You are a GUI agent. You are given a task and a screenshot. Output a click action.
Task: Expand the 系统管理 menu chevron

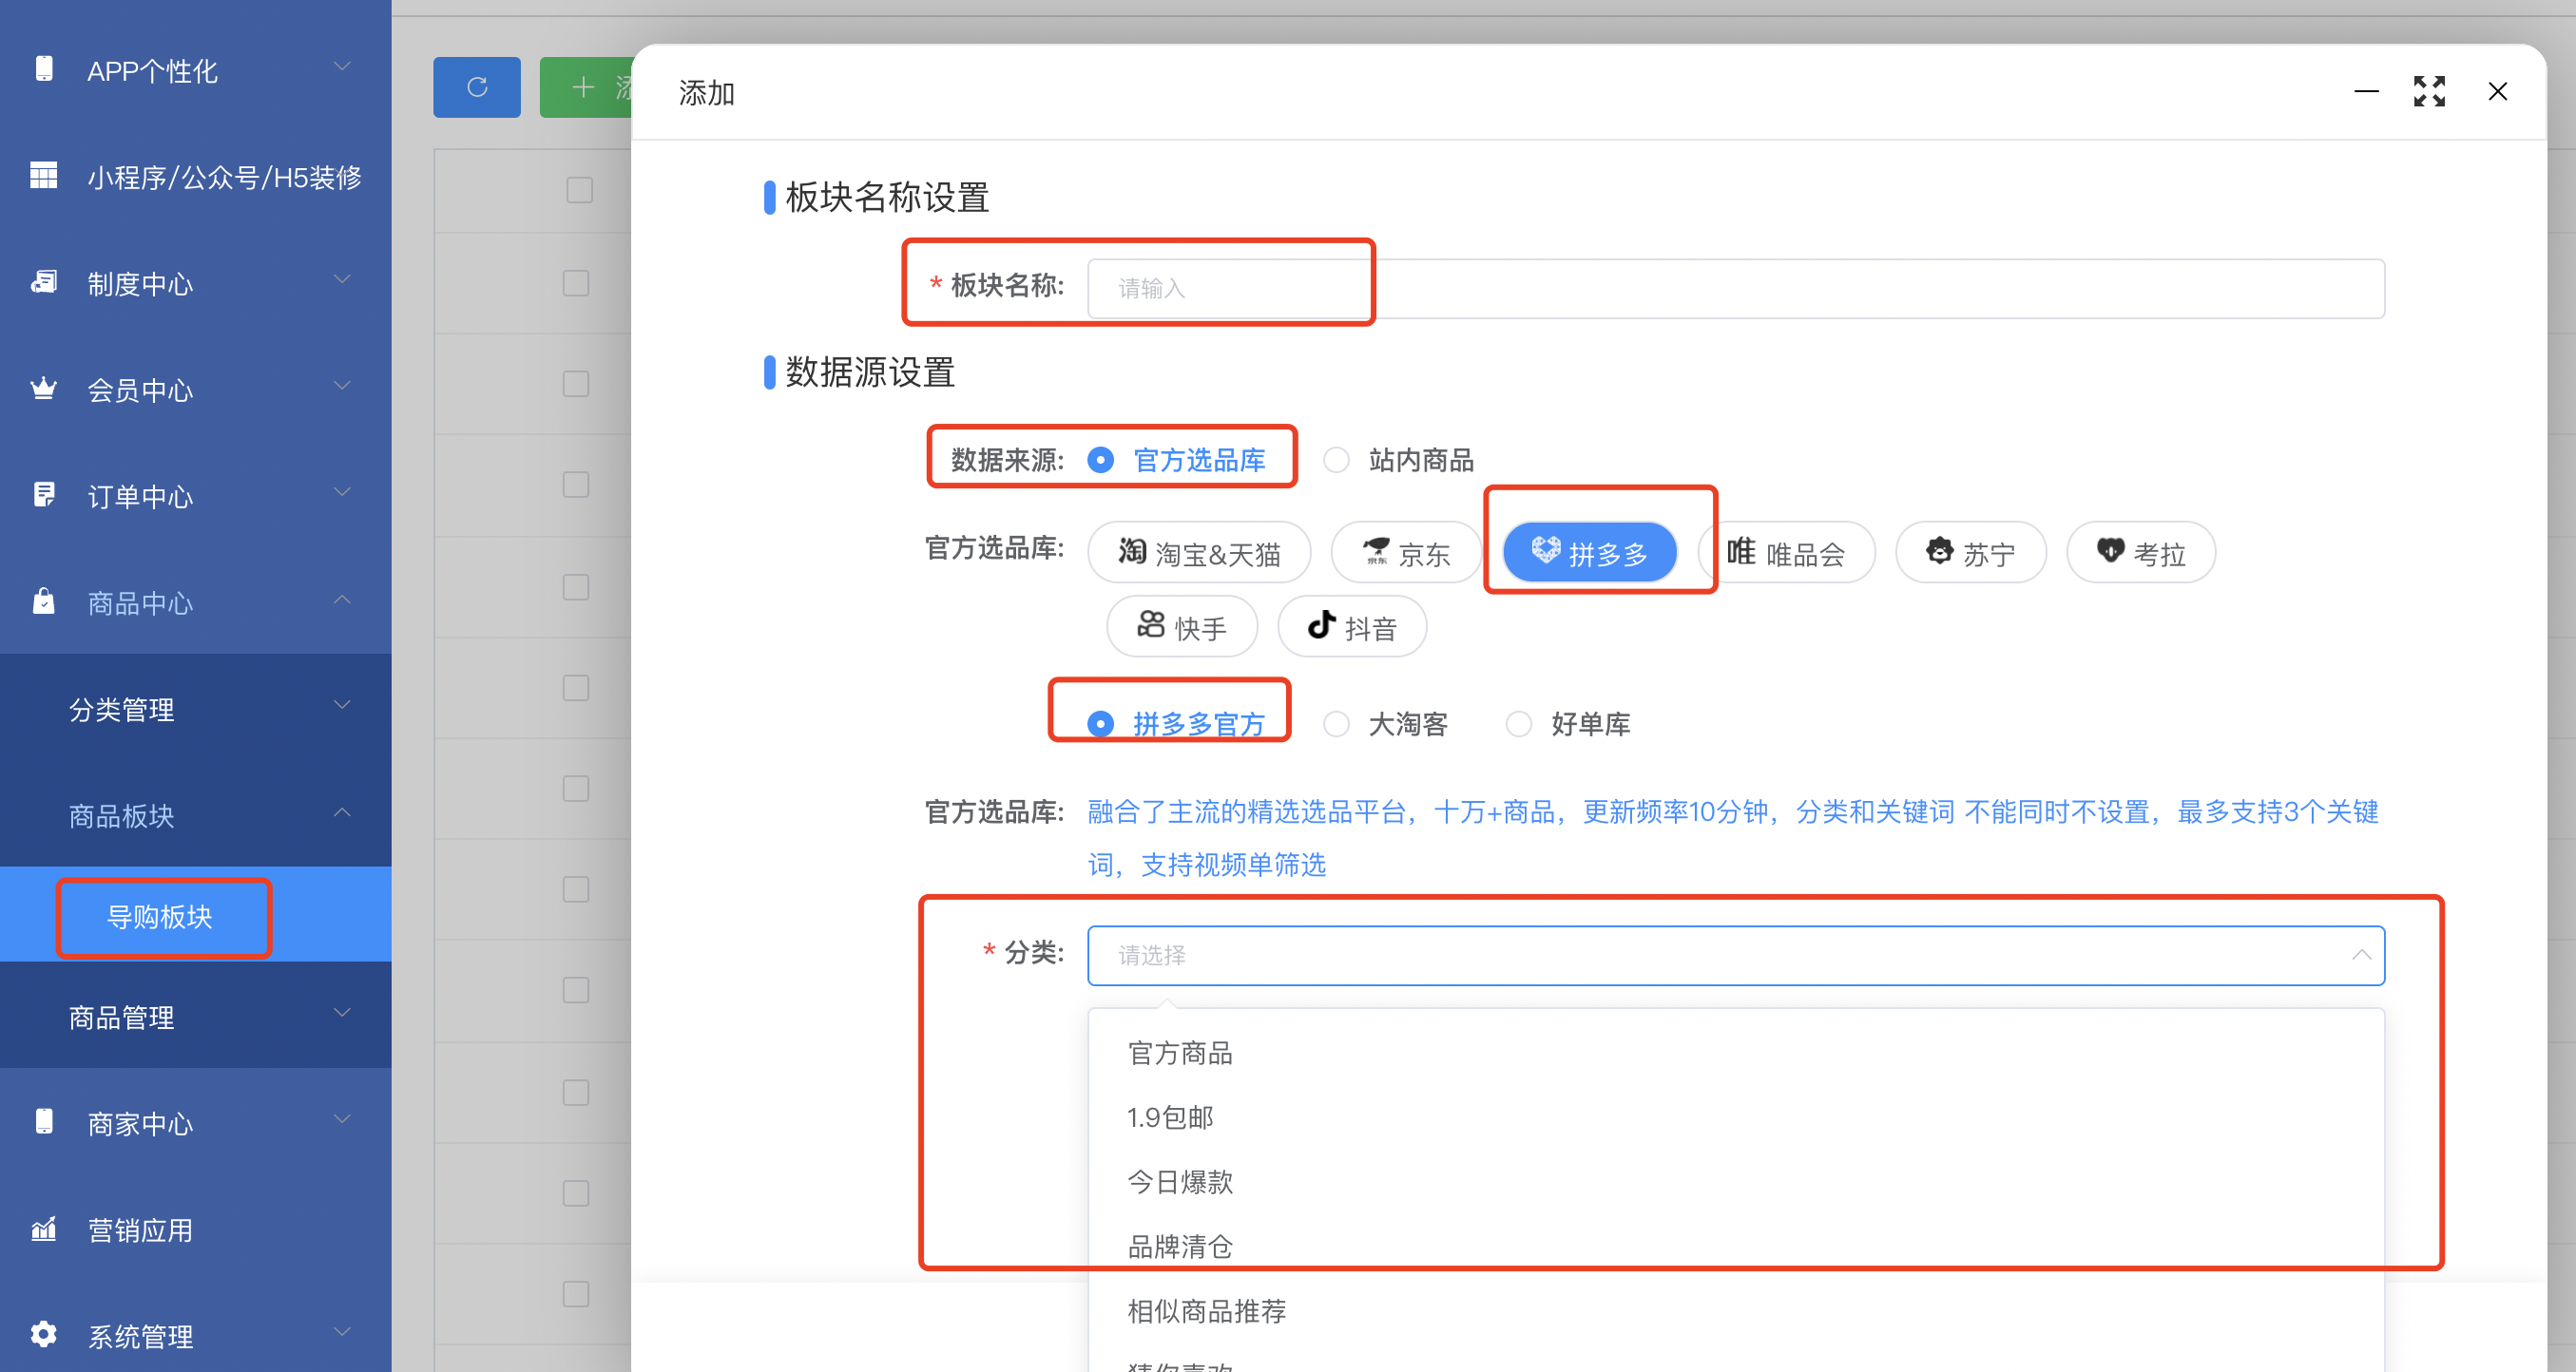click(342, 1332)
